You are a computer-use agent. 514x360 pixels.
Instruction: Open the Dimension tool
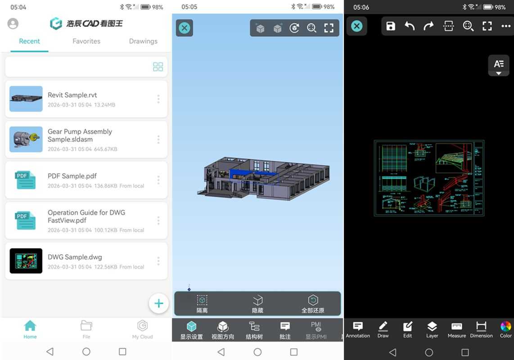pyautogui.click(x=481, y=329)
